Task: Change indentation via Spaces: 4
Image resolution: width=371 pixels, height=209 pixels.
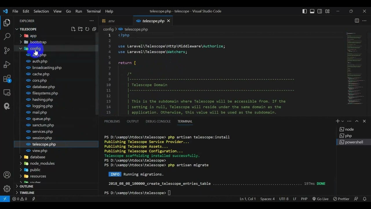Action: pos(267,199)
